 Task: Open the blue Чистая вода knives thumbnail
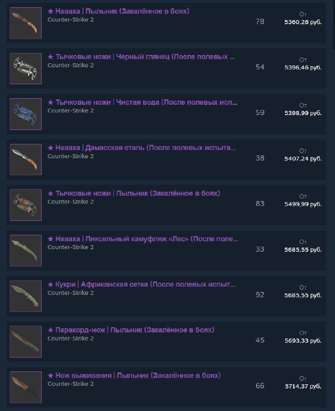coord(26,114)
